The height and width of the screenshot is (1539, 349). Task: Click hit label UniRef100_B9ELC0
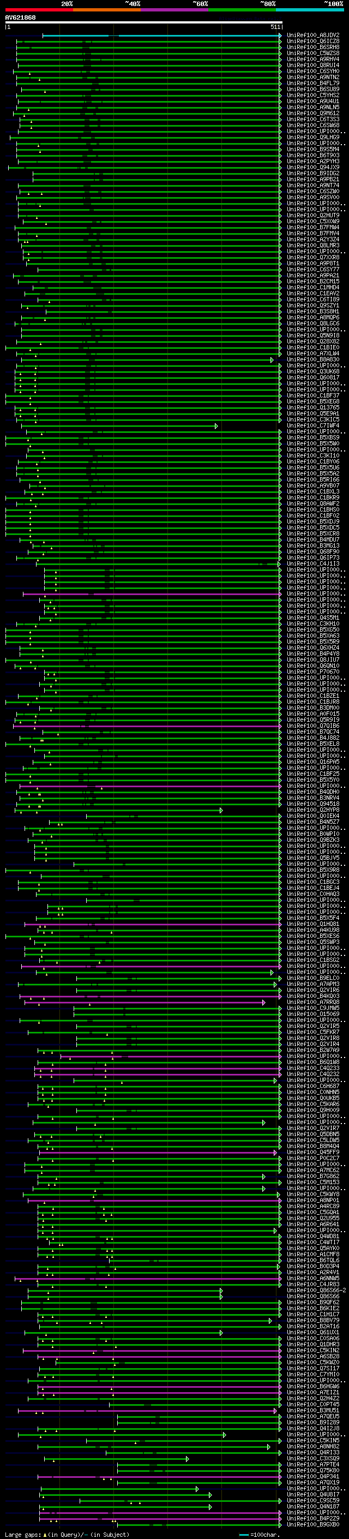(x=312, y=978)
